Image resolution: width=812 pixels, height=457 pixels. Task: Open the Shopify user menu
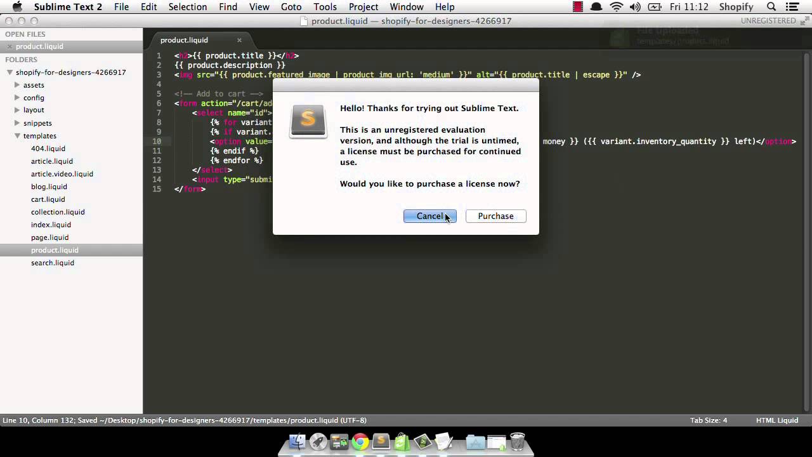(x=736, y=7)
